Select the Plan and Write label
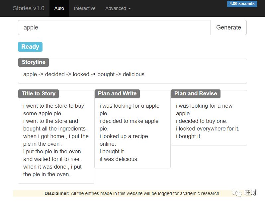Viewport: 265px width, 204px height. [x=117, y=93]
